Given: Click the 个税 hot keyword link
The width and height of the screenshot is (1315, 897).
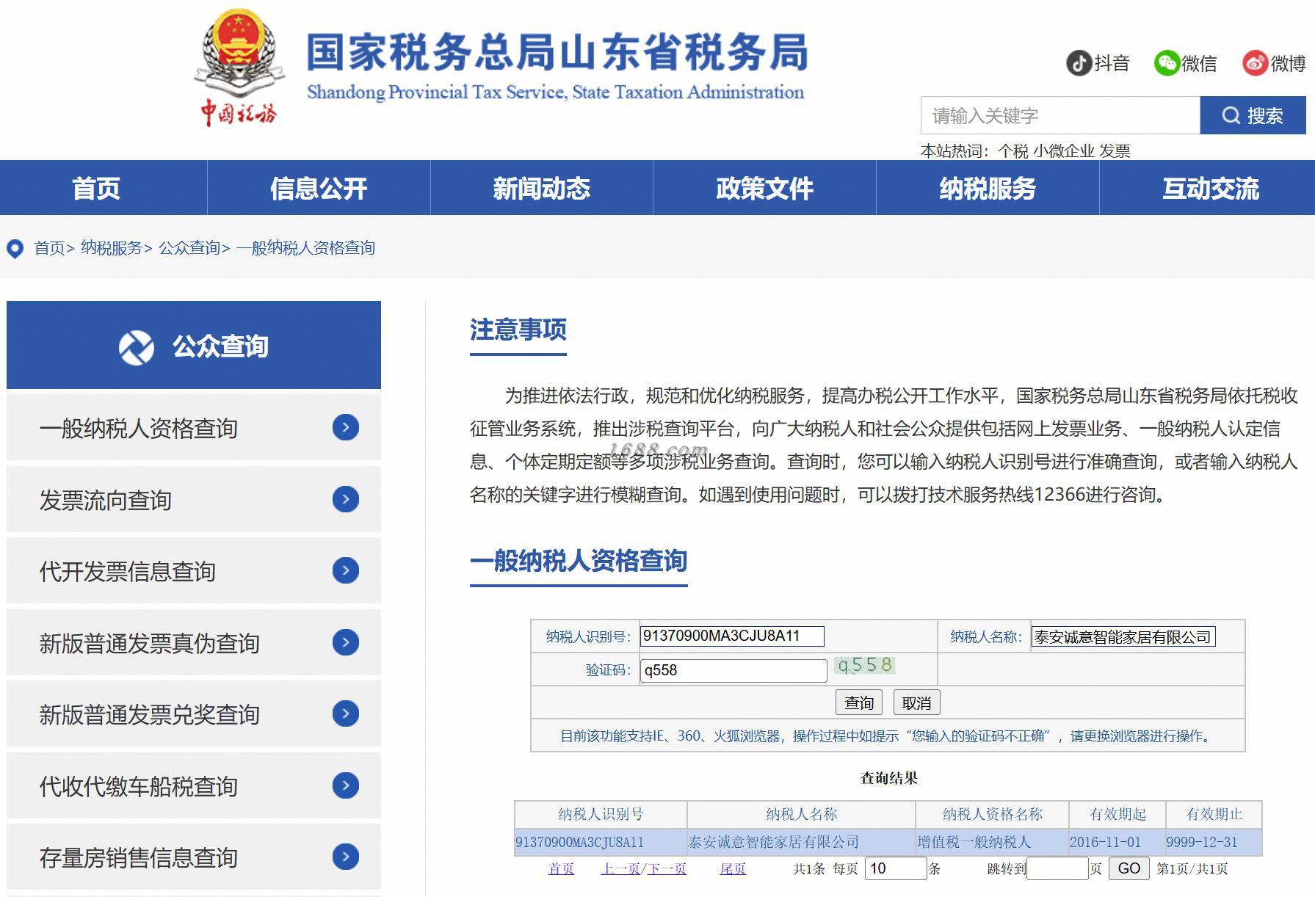Looking at the screenshot, I should pyautogui.click(x=1012, y=151).
